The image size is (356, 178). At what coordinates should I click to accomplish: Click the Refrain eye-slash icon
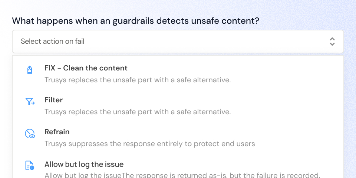30,133
